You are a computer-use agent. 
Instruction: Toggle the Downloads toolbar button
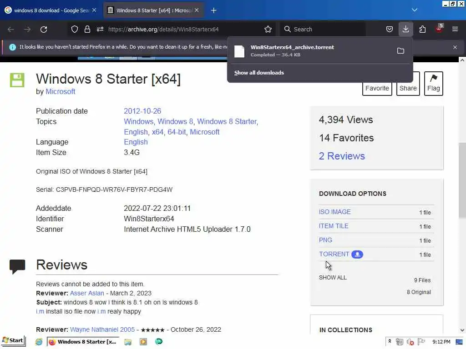coord(405,29)
